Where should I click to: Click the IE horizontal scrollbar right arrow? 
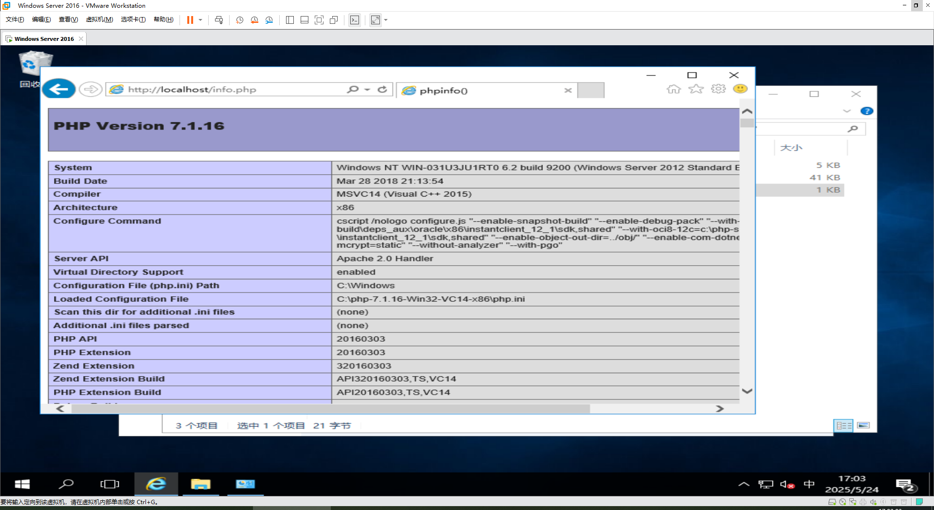(720, 409)
